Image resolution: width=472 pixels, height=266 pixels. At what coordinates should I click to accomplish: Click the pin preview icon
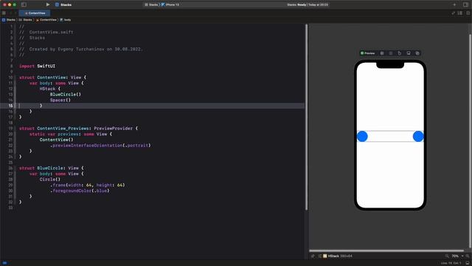pos(313,256)
